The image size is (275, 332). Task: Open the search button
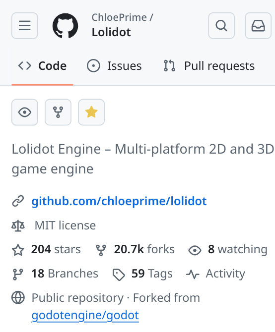pos(221,26)
